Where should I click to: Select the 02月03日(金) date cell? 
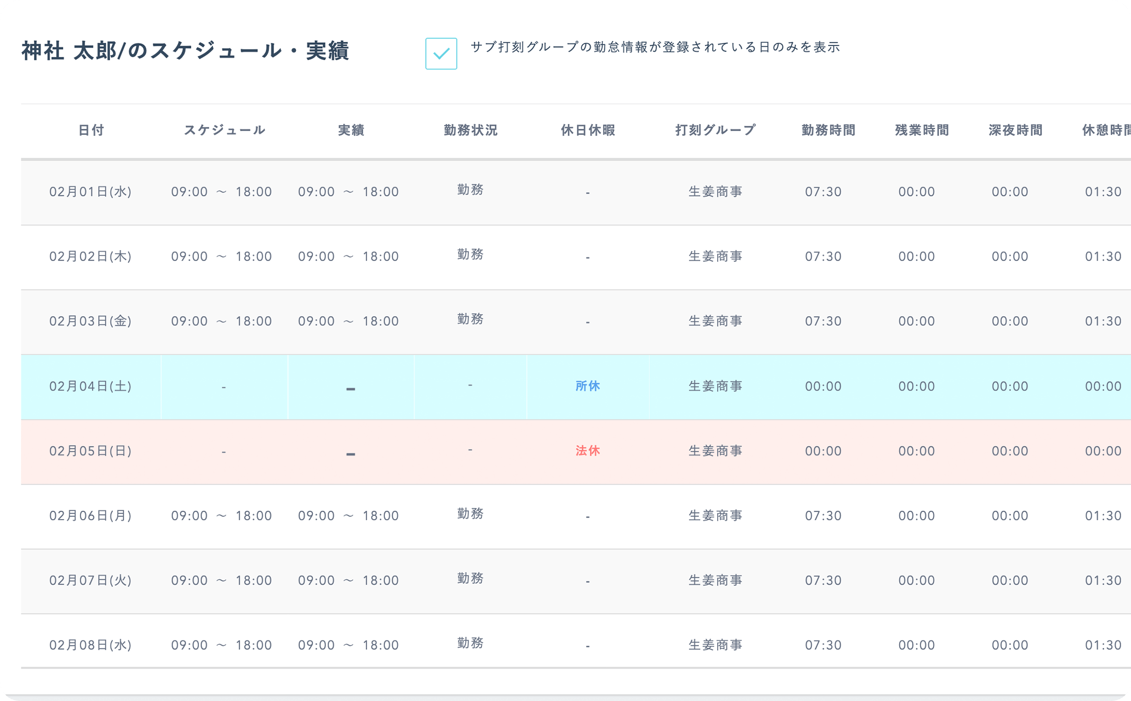pyautogui.click(x=90, y=321)
